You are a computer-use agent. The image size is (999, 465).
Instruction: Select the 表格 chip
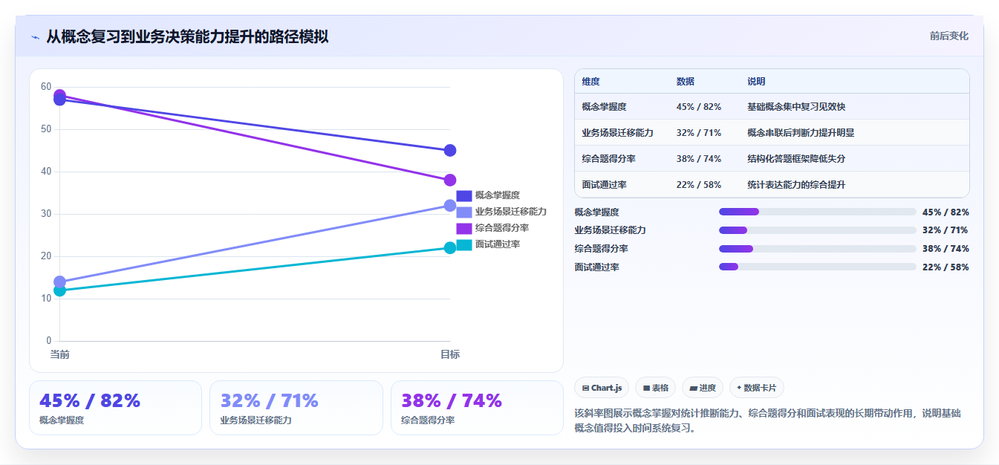pyautogui.click(x=655, y=388)
